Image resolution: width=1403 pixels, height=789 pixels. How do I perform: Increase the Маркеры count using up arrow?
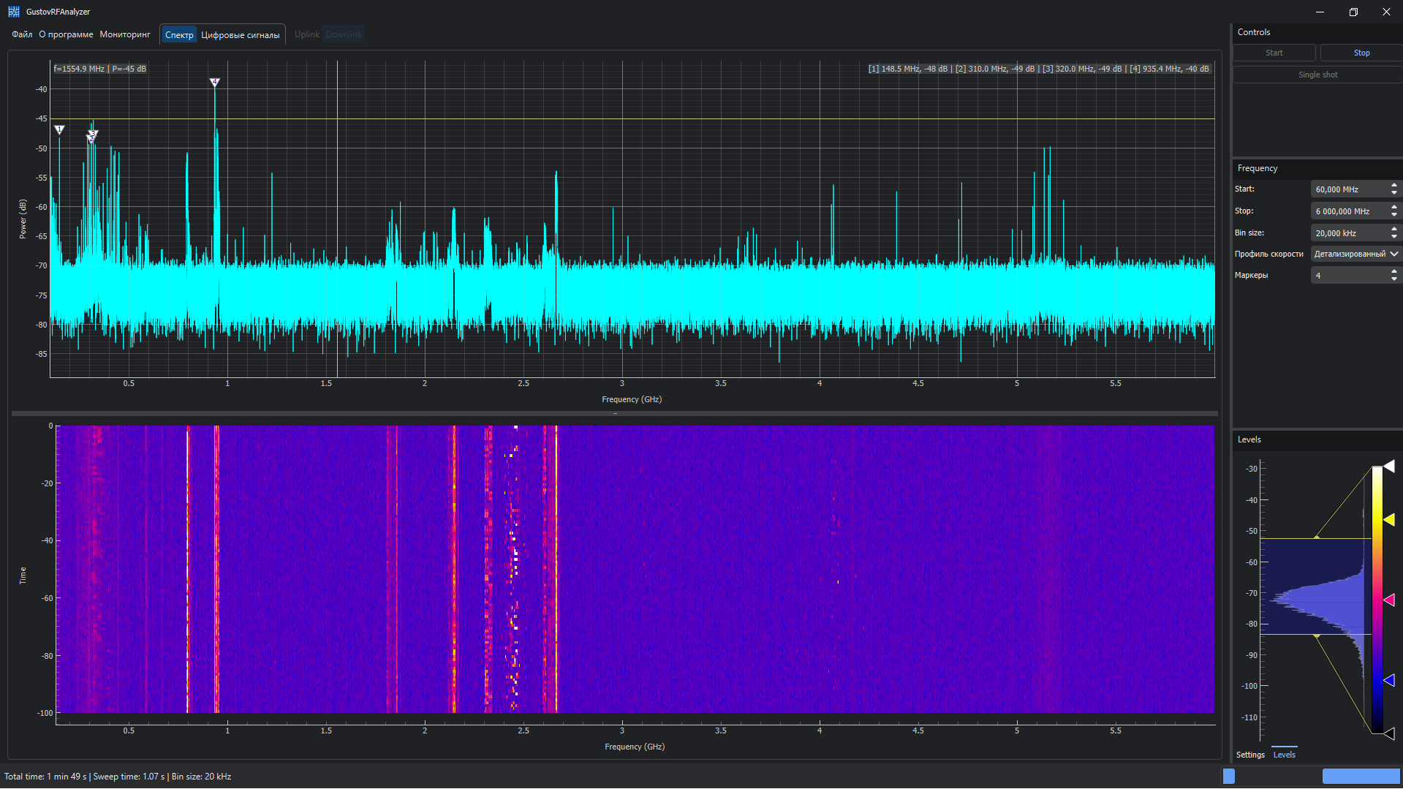point(1394,271)
